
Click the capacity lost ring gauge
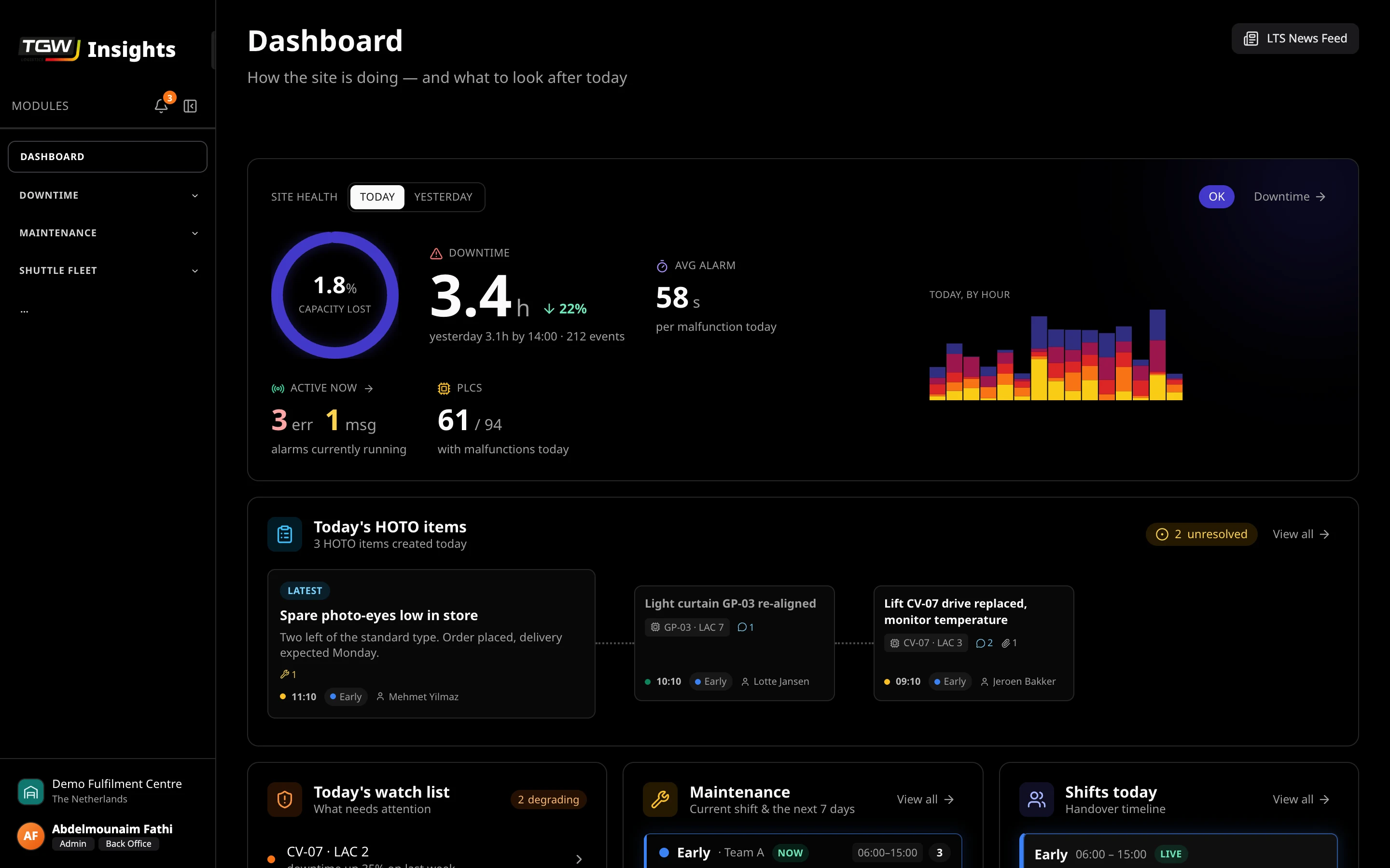[335, 295]
